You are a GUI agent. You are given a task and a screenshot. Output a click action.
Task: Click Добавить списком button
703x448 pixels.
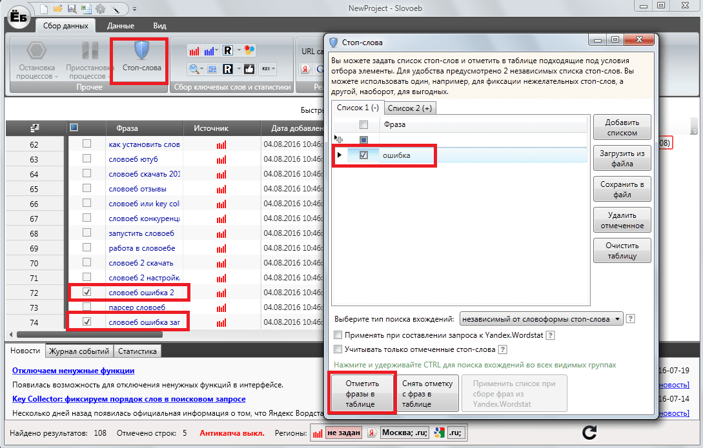[x=622, y=127]
